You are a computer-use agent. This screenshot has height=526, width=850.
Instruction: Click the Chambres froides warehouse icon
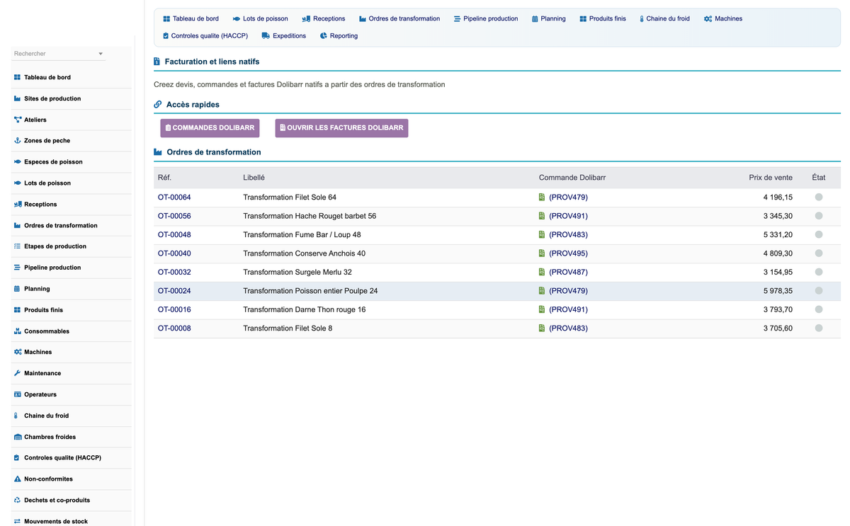tap(17, 437)
